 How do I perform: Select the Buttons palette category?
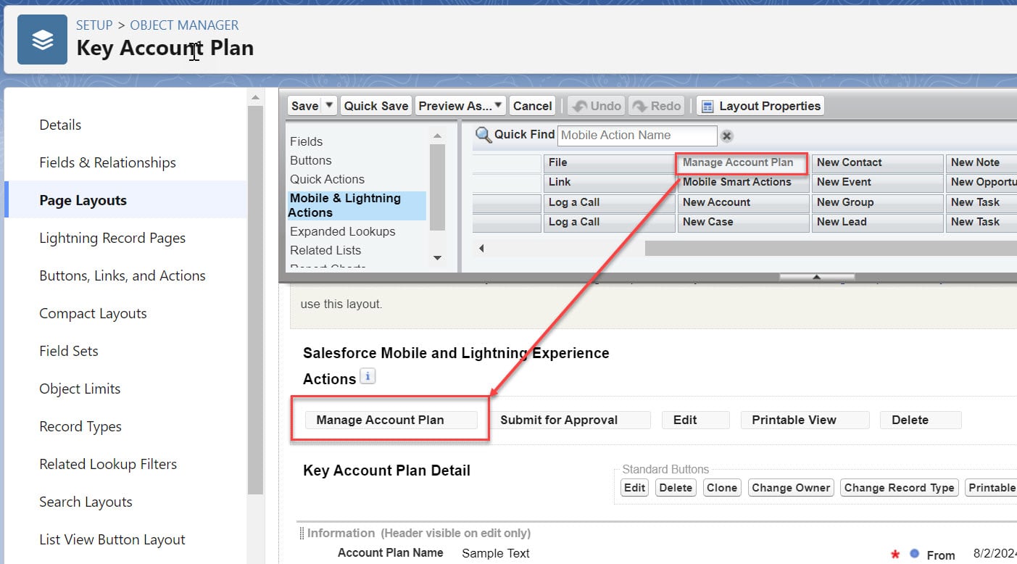point(311,160)
